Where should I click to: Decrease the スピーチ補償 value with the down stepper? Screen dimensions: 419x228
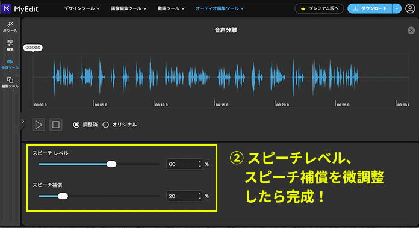[x=200, y=199]
